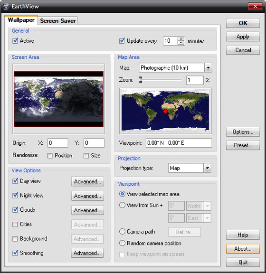Viewport: 266px width, 273px height.
Task: Increase update minutes with up spinner arrow
Action: 181,39
